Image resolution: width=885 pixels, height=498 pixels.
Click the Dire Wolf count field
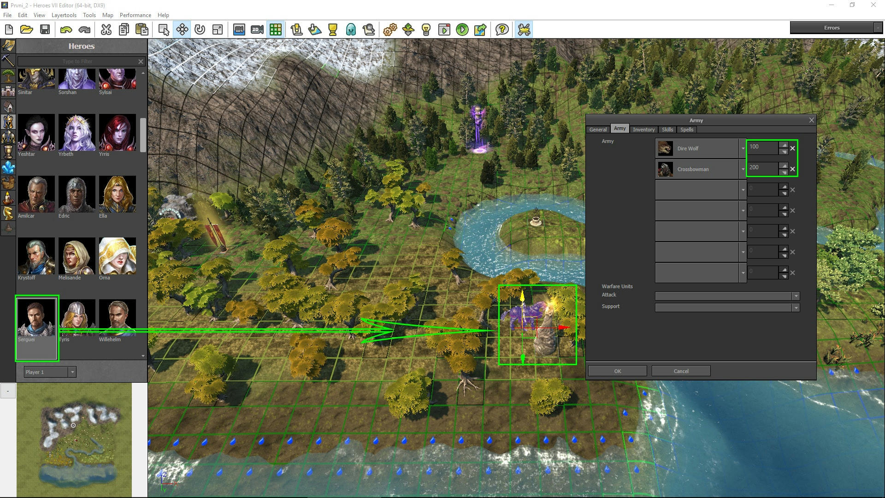pyautogui.click(x=763, y=147)
